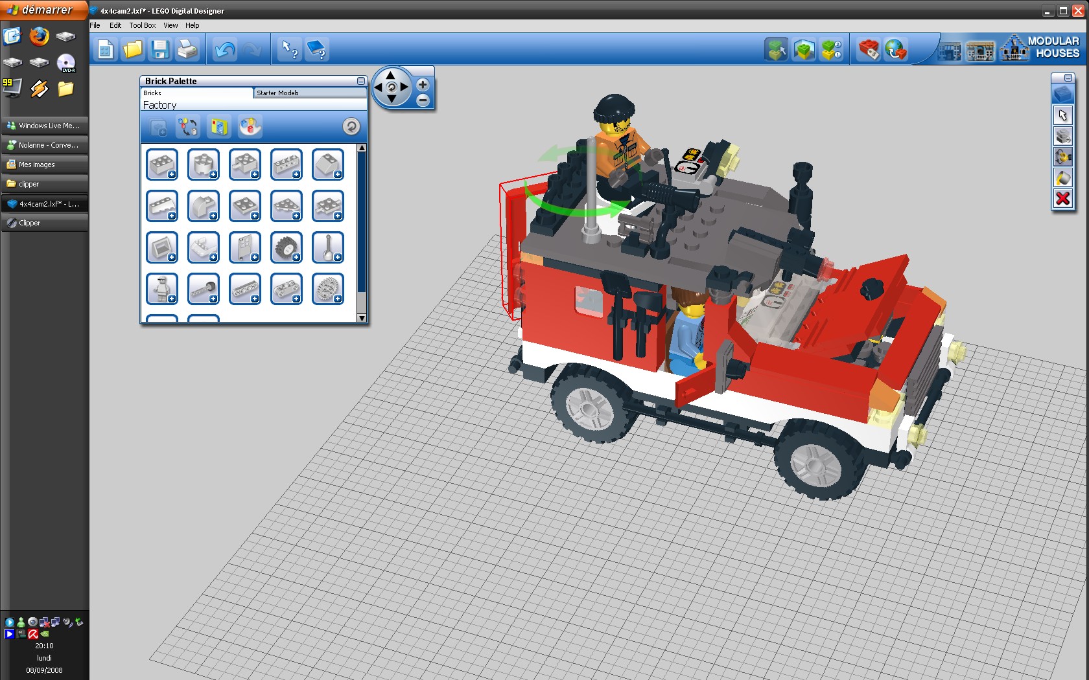Activate the What's This help cursor

click(x=290, y=50)
